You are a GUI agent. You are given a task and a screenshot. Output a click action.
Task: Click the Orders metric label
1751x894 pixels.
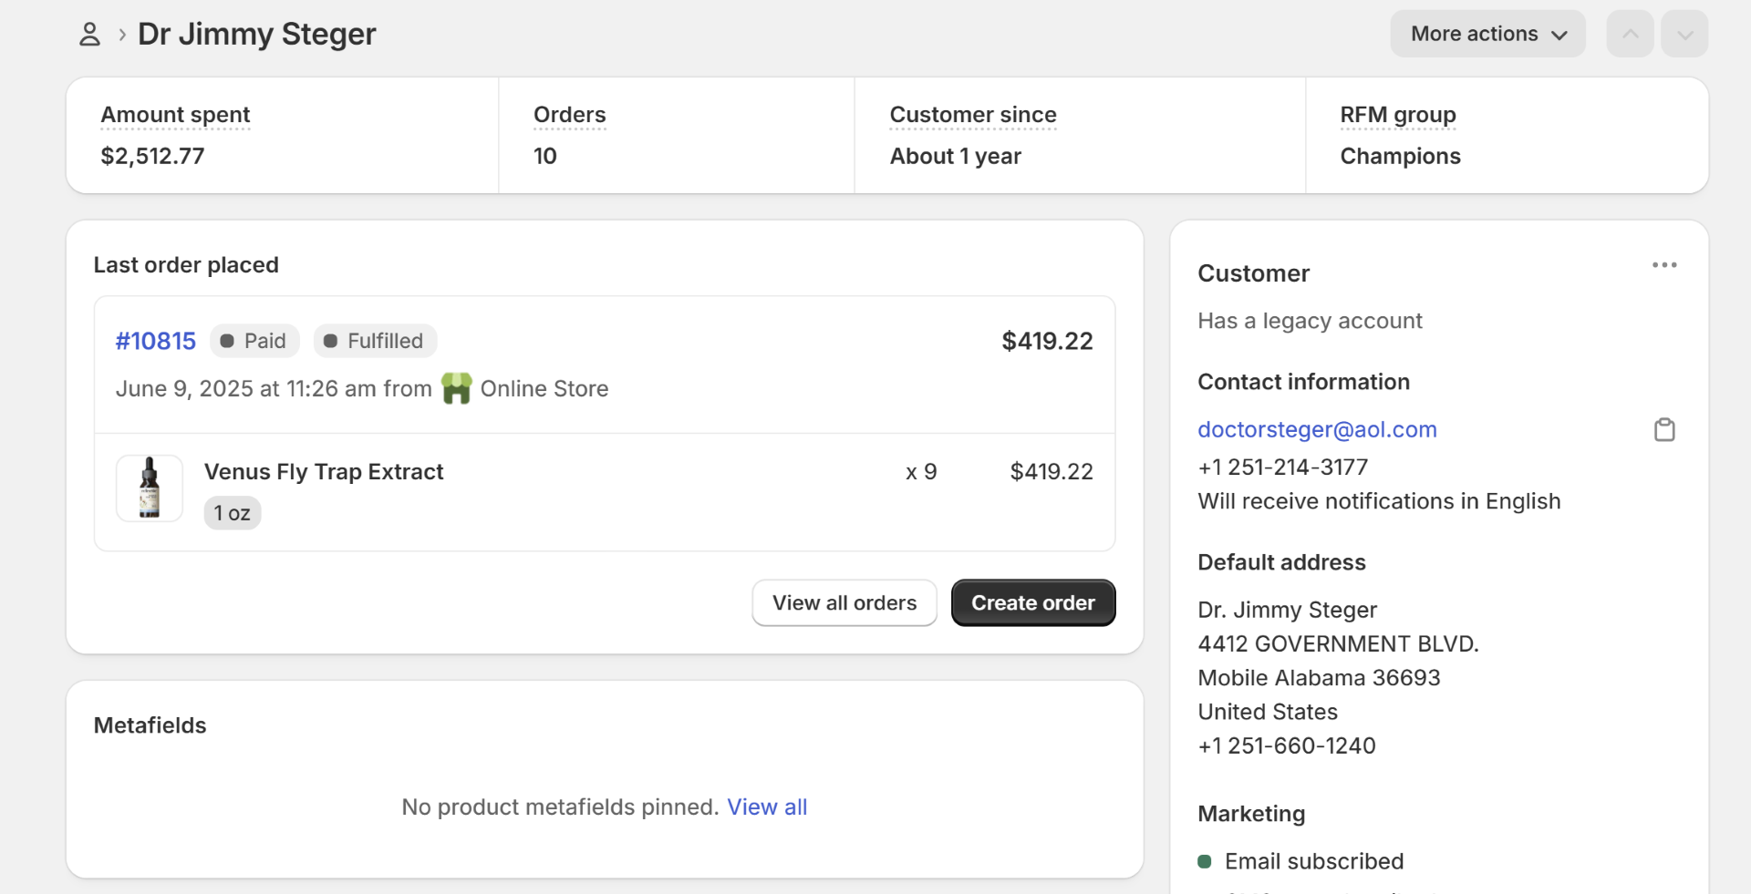coord(570,115)
